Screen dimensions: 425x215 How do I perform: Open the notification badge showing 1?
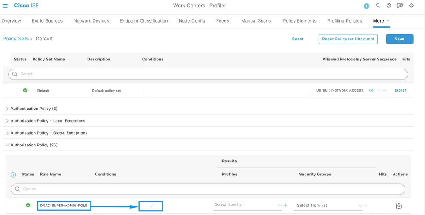click(366, 6)
